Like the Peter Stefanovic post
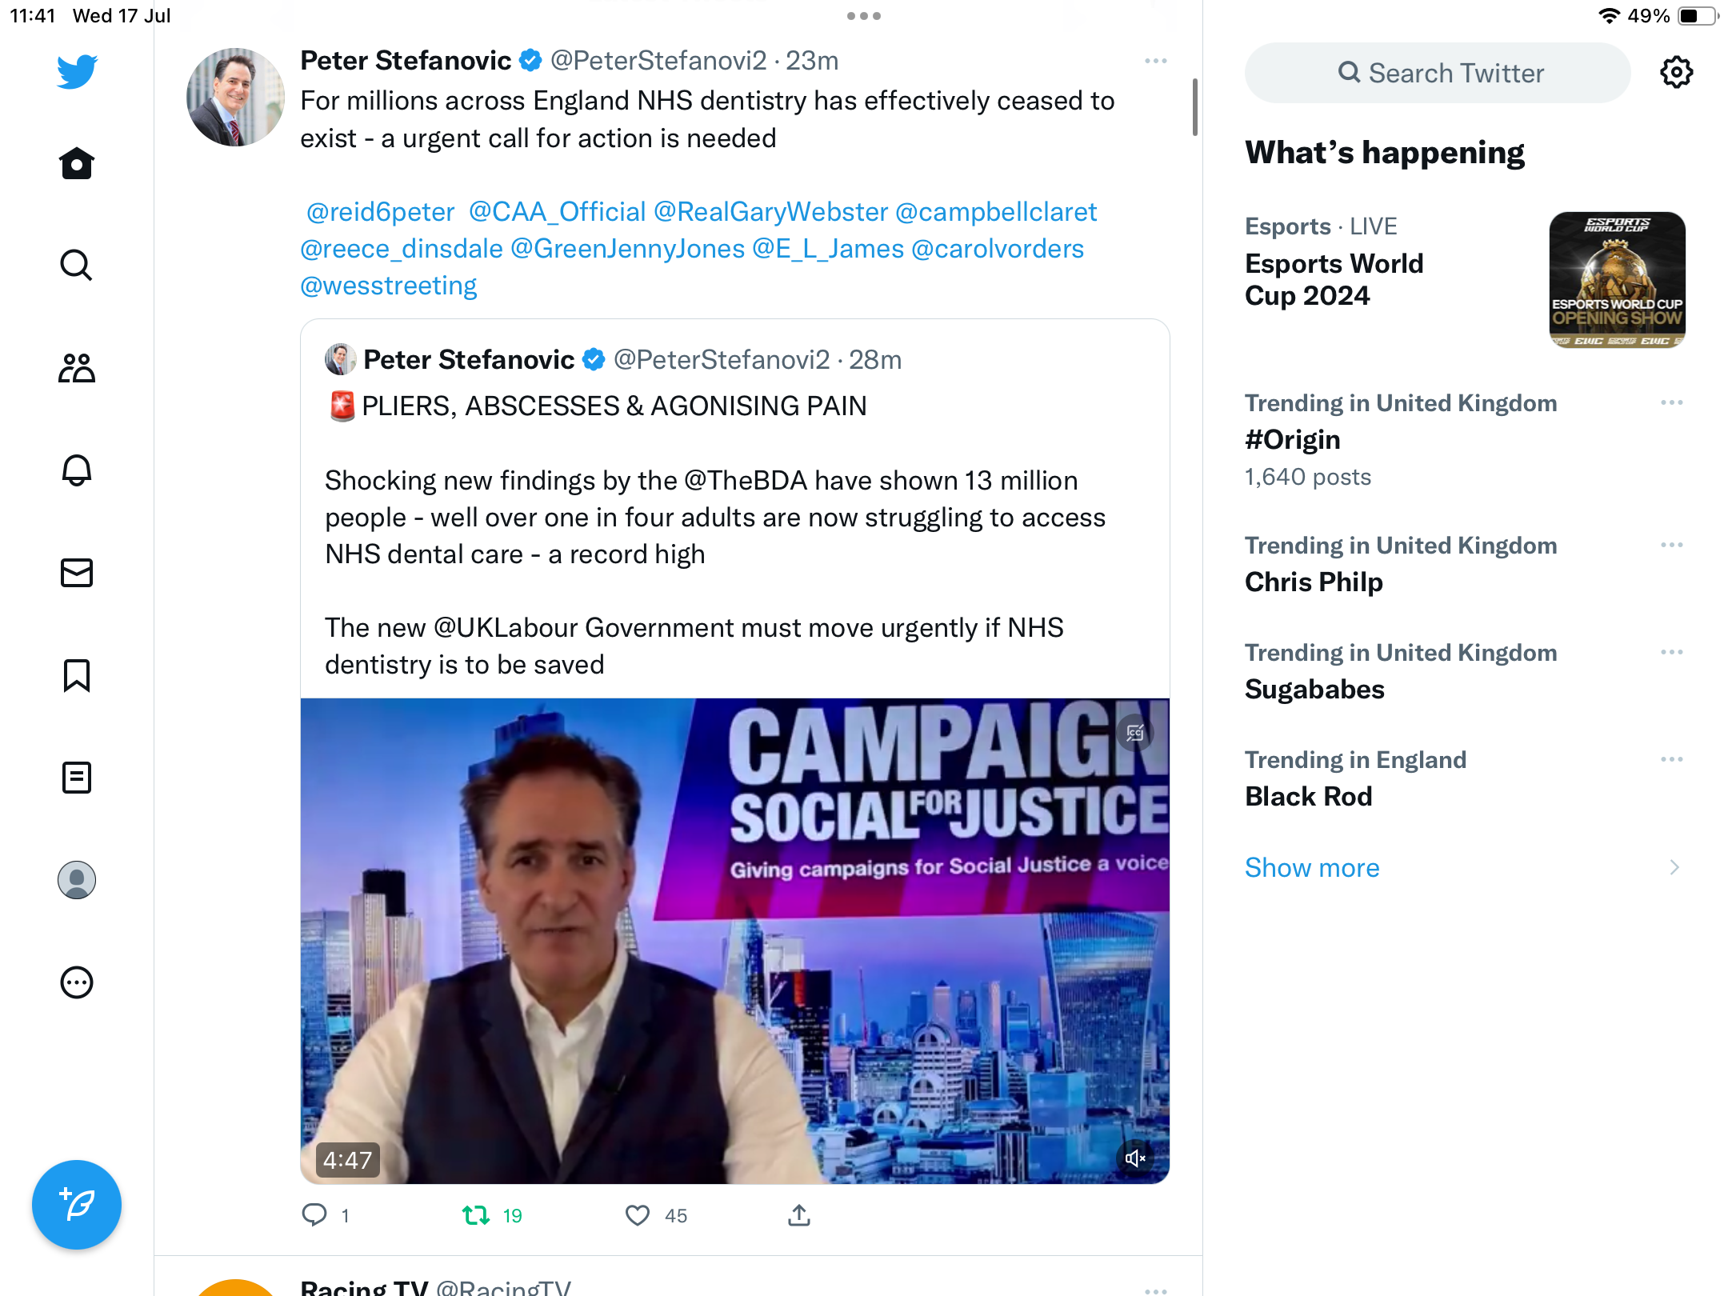1728x1296 pixels. (x=638, y=1215)
